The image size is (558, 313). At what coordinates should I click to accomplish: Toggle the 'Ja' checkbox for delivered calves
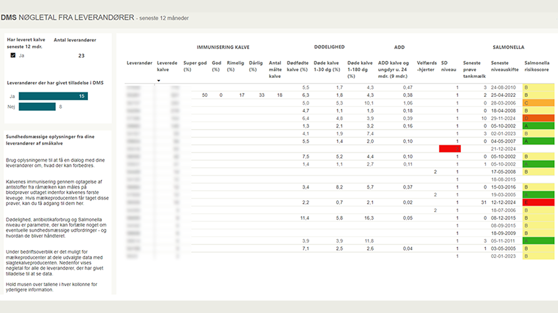13,56
